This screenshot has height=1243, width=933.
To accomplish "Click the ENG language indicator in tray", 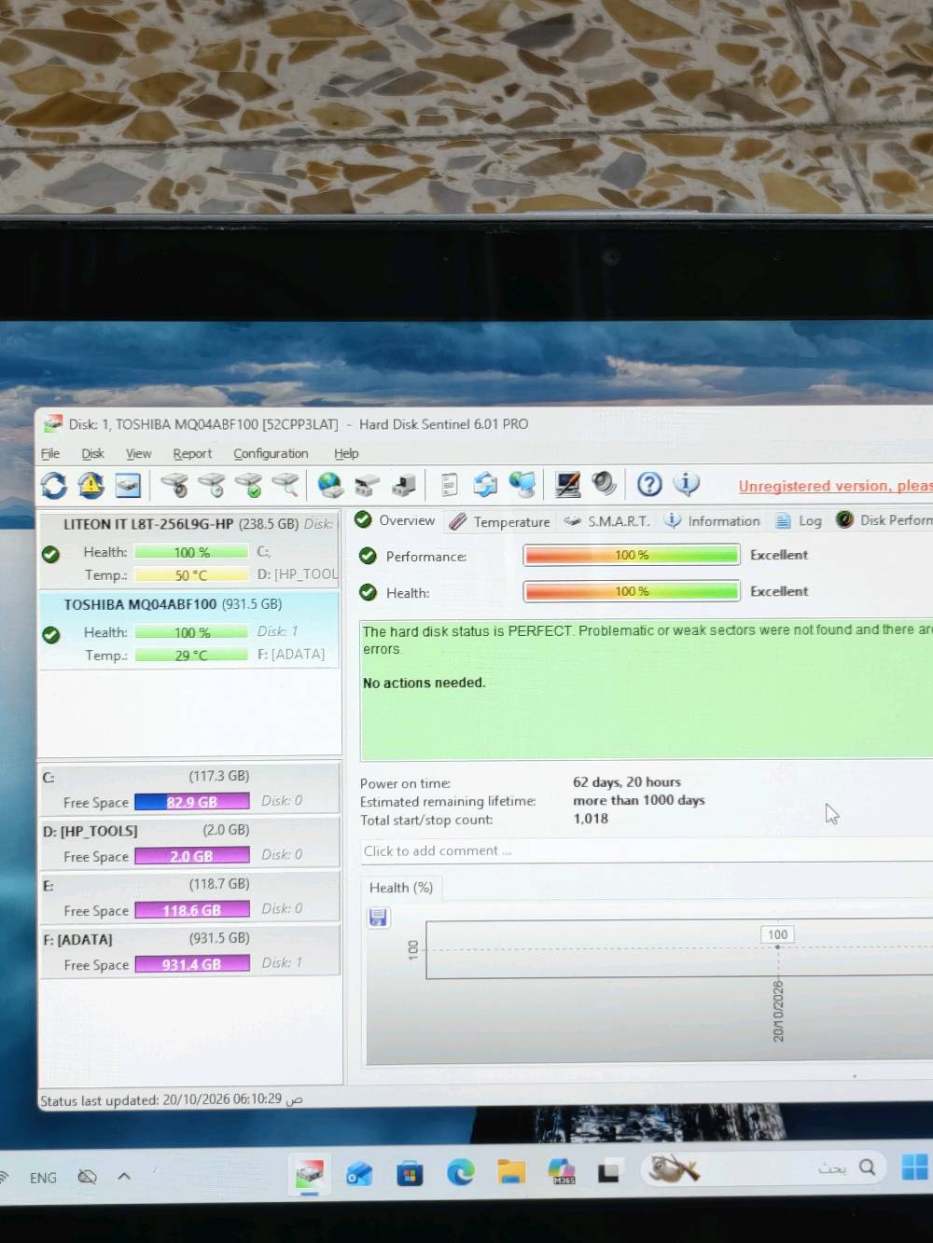I will pyautogui.click(x=43, y=1178).
